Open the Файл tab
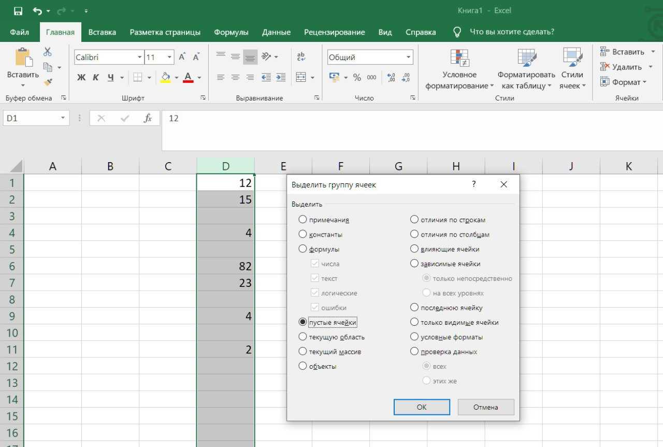 (x=19, y=32)
